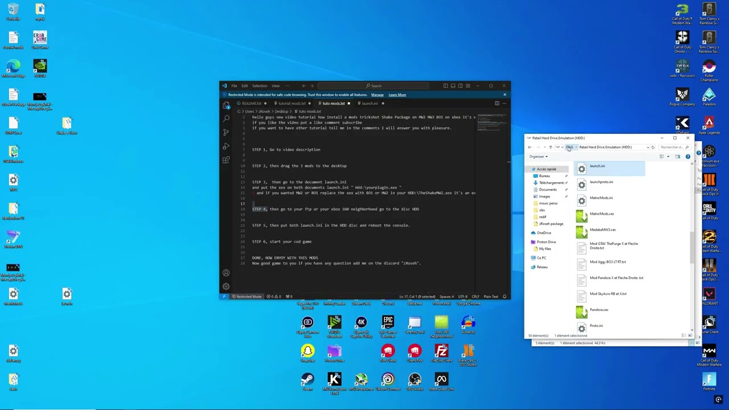Expand address bar history dropdown in explorer
This screenshot has height=410, width=729.
(648, 147)
